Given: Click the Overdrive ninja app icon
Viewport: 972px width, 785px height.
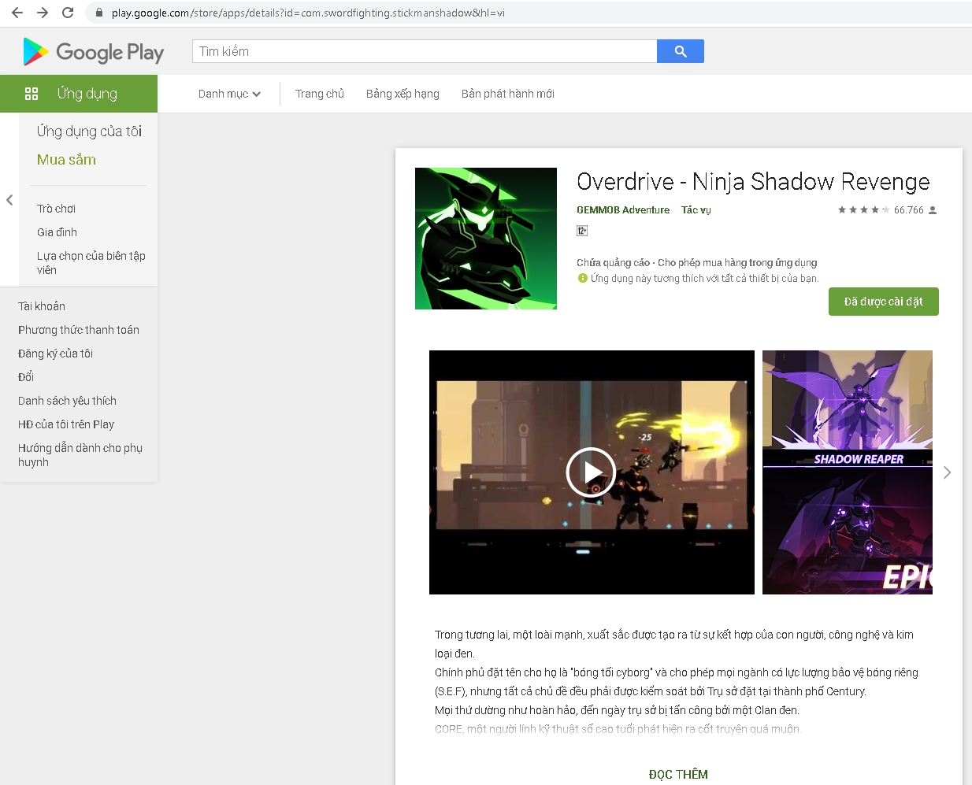Looking at the screenshot, I should pyautogui.click(x=486, y=239).
